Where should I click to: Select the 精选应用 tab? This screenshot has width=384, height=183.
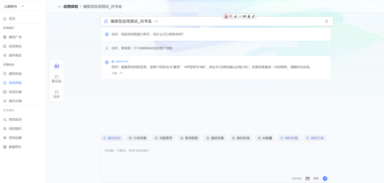(112, 138)
